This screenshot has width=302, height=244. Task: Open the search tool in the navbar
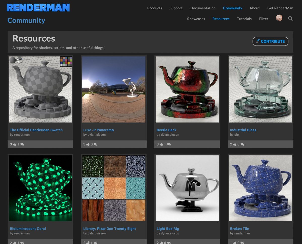[290, 19]
